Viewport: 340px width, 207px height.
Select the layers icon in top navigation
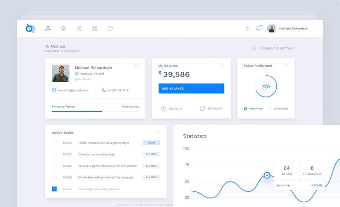pos(63,29)
